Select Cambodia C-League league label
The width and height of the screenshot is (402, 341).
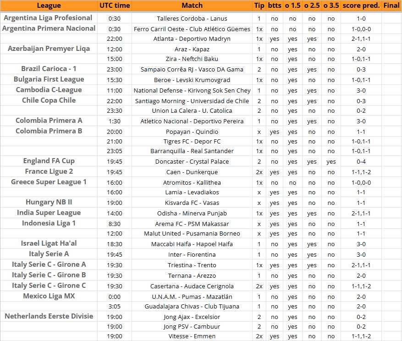[49, 90]
